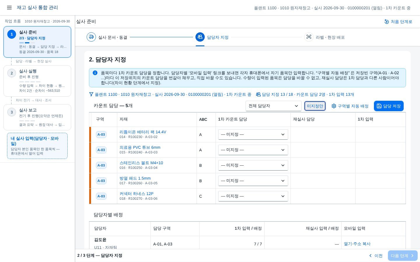Open counter dropdown for 의료용 PVC 튜브 6mm
Screen dimensions: 420x262
(253, 150)
